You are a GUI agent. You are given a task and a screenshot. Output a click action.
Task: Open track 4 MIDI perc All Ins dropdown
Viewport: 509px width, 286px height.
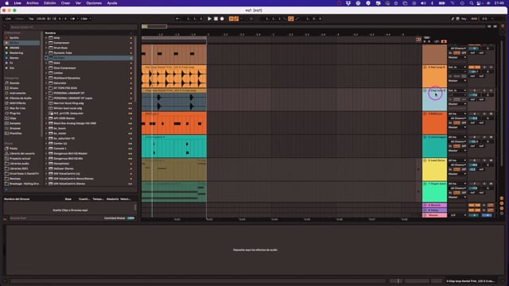coord(457,114)
